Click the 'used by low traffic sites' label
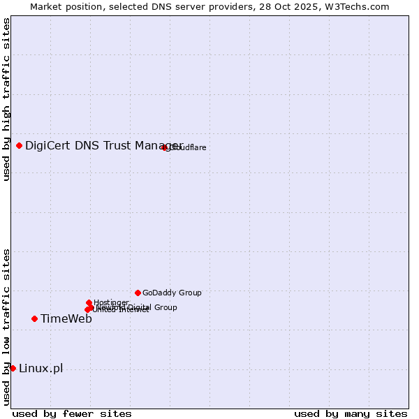The width and height of the screenshot is (419, 419). 6,326
